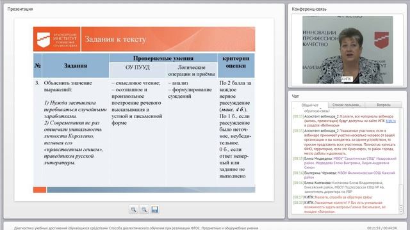410x230 pixels.
Task: Click the КИПК label on the video
Action: click(x=347, y=79)
